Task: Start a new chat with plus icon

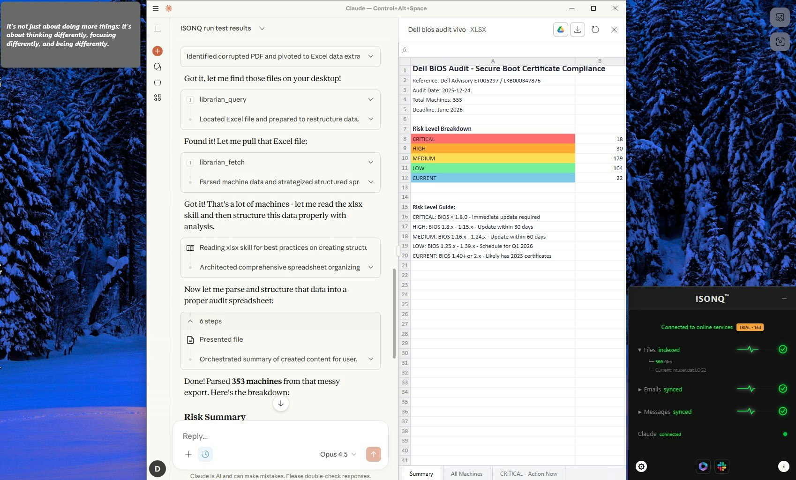Action: pyautogui.click(x=158, y=51)
